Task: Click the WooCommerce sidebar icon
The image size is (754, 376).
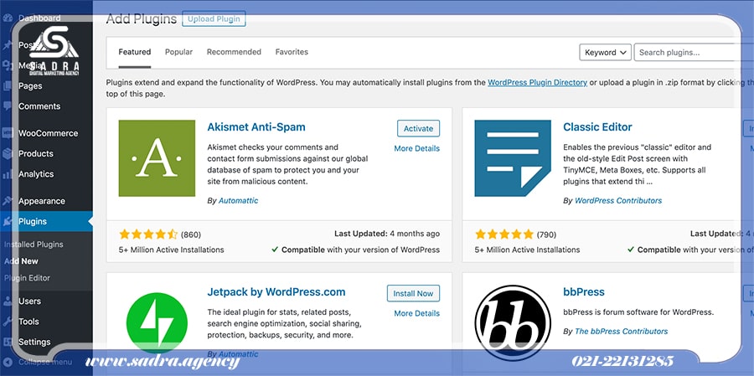Action: 8,133
